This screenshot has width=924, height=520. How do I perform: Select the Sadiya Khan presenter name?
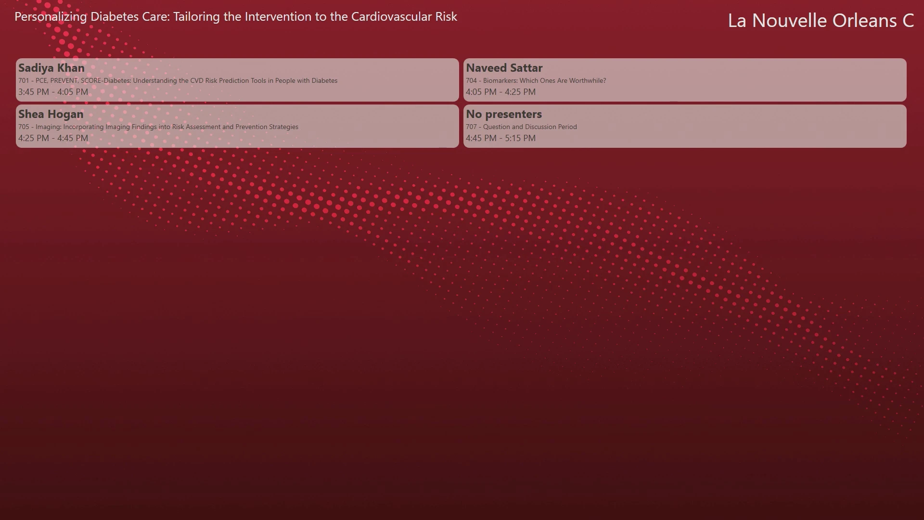[x=51, y=68]
